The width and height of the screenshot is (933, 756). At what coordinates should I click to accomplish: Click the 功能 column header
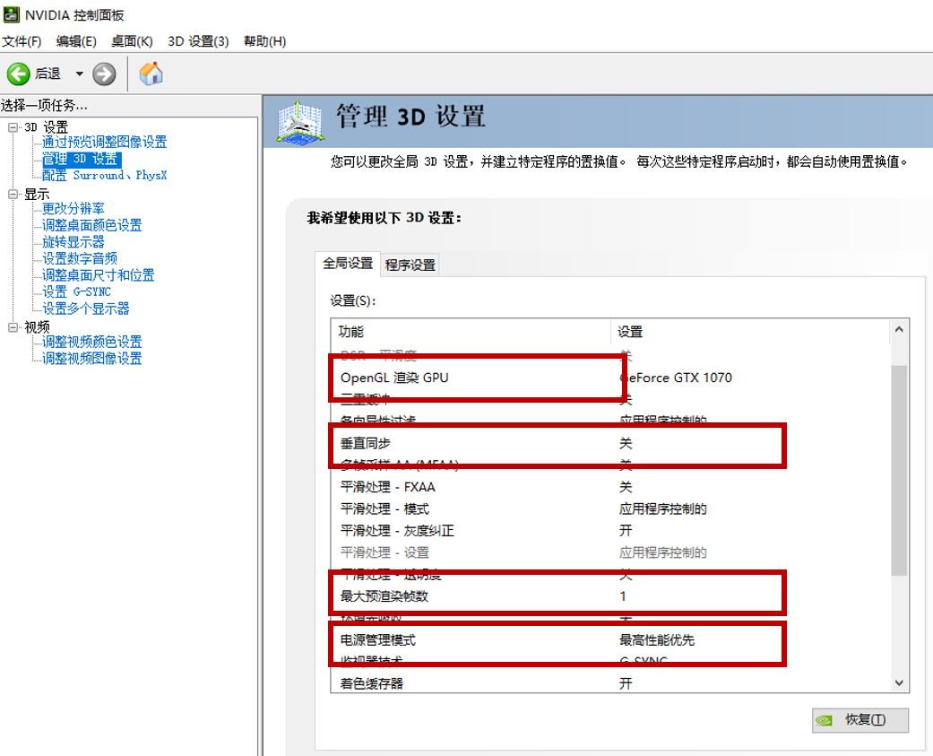[x=470, y=332]
